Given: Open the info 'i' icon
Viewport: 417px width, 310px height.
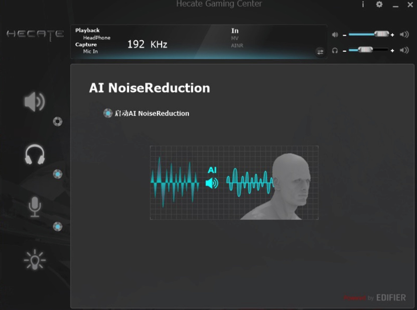Looking at the screenshot, I should [x=363, y=5].
